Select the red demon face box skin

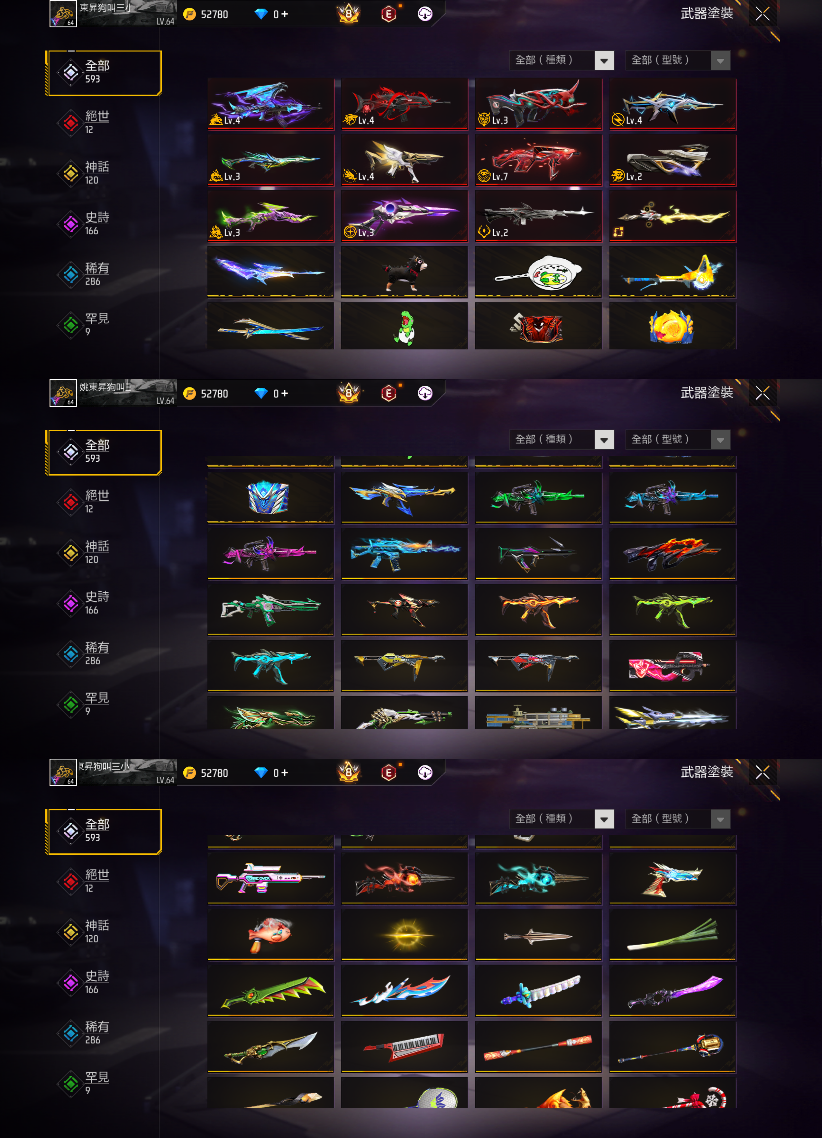(x=538, y=326)
